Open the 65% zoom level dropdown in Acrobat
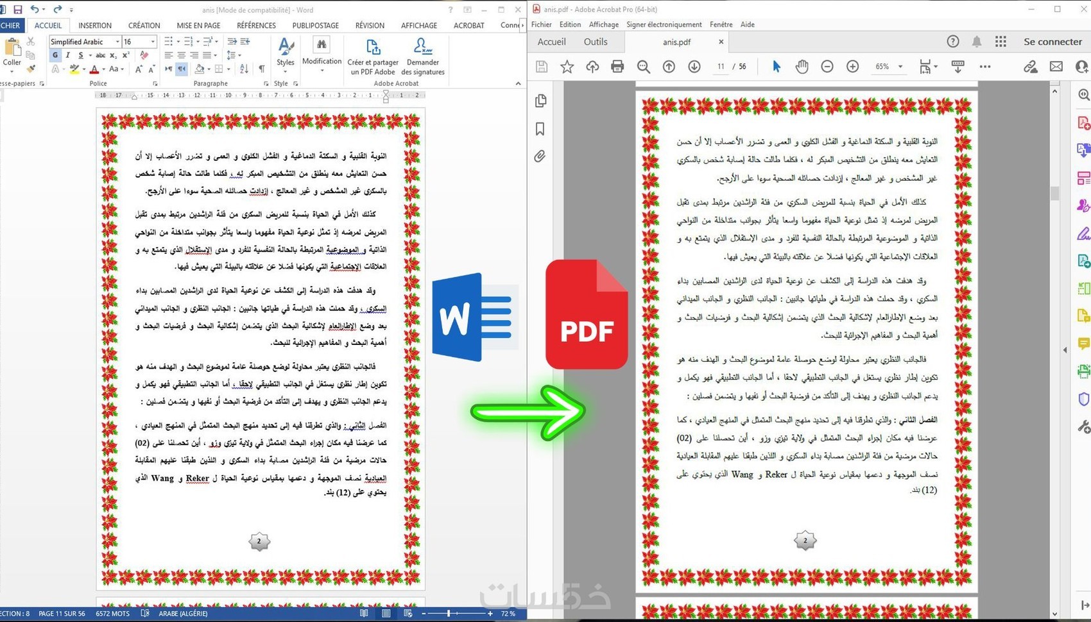 [900, 67]
